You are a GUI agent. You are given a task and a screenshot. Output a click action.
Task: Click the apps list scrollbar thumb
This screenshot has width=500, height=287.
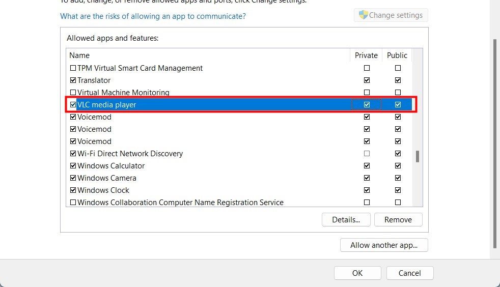click(x=418, y=156)
